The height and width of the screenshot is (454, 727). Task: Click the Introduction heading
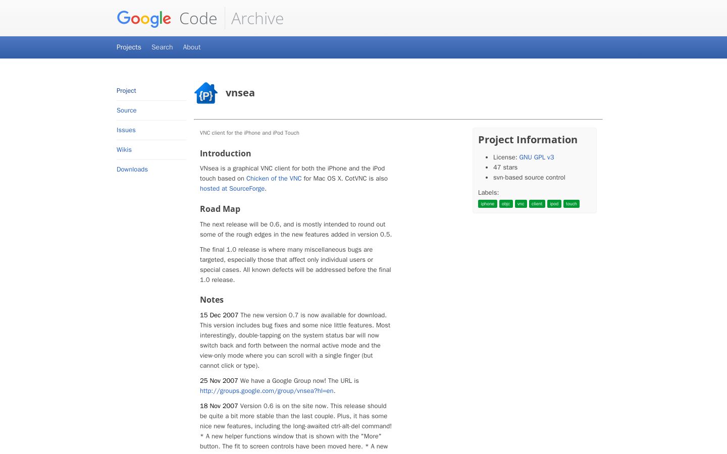(x=225, y=153)
